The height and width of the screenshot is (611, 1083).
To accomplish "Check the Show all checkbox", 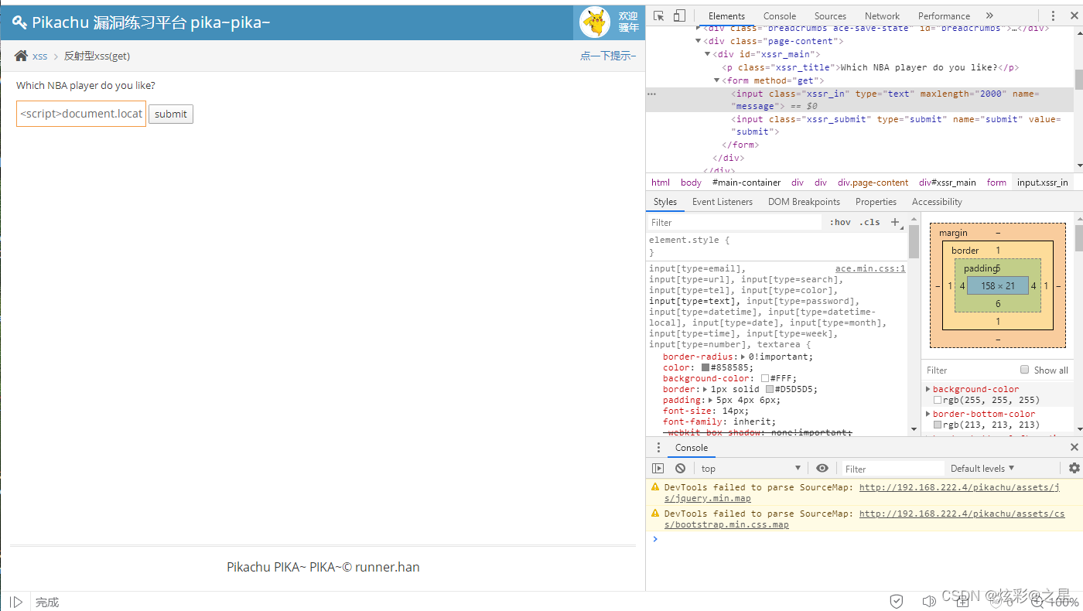I will (1025, 370).
